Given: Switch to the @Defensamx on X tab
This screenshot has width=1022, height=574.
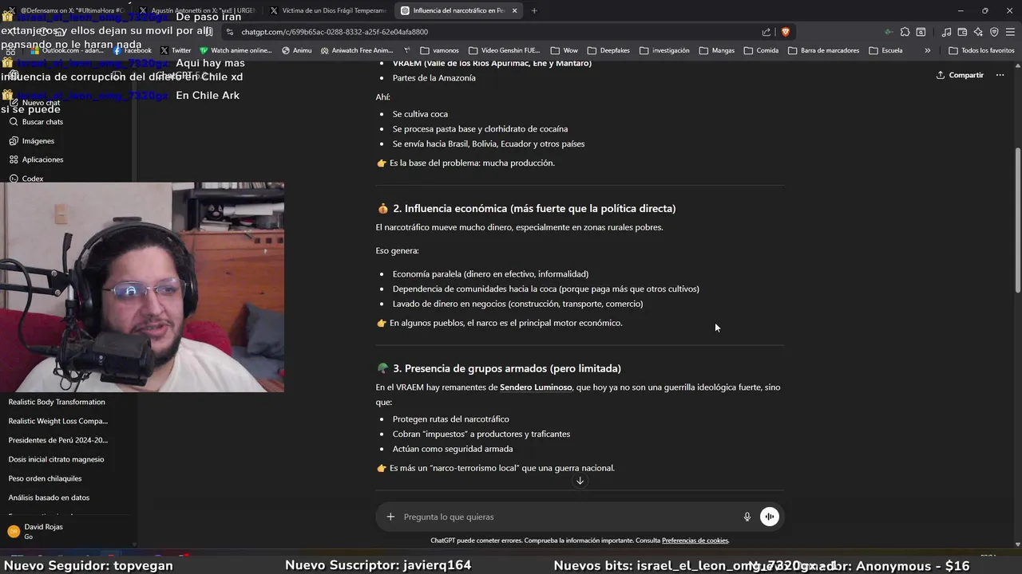Looking at the screenshot, I should click(65, 10).
